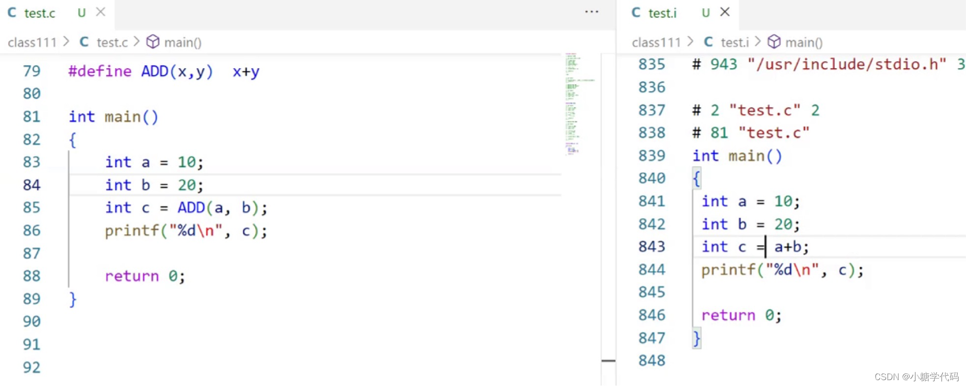This screenshot has width=966, height=386.
Task: Click class111 breadcrumb in right editor
Action: [656, 43]
